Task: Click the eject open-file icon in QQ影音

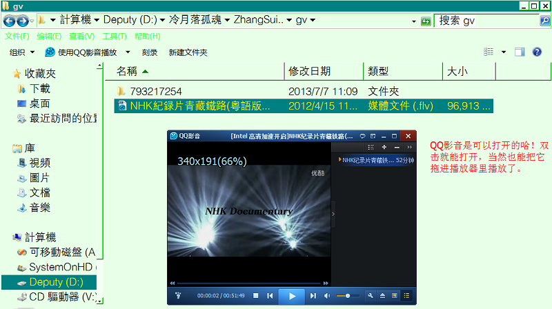Action: tap(383, 296)
